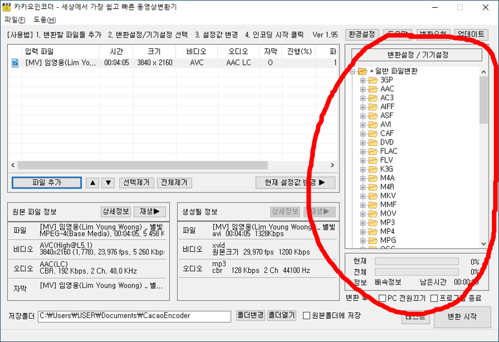Click the 업데이트 button

(471, 34)
